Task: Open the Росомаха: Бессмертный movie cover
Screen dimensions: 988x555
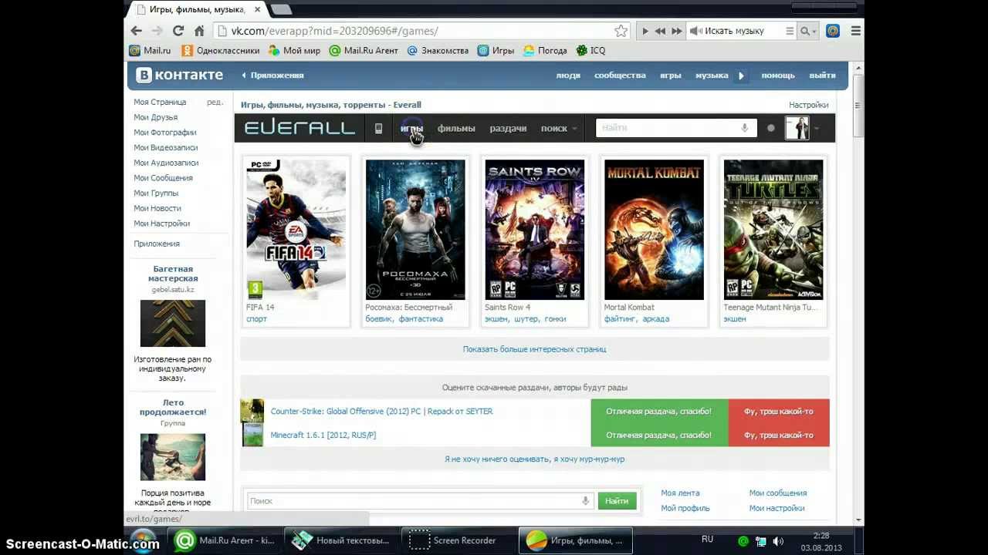Action: [415, 230]
